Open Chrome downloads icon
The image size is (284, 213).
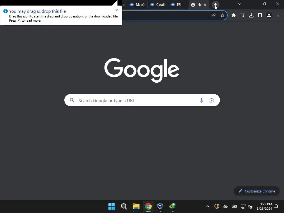(x=251, y=16)
